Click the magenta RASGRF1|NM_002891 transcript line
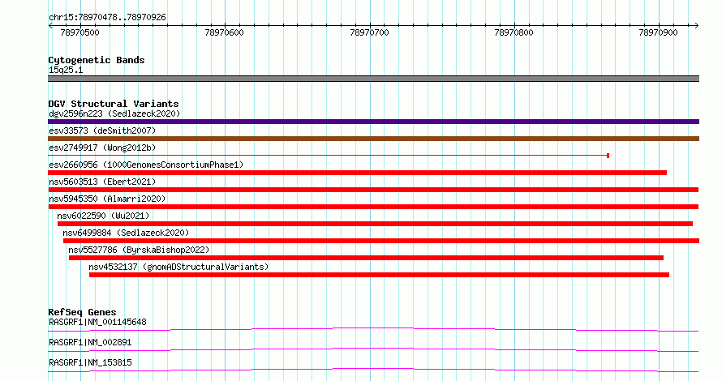Image resolution: width=722 pixels, height=381 pixels. [373, 349]
